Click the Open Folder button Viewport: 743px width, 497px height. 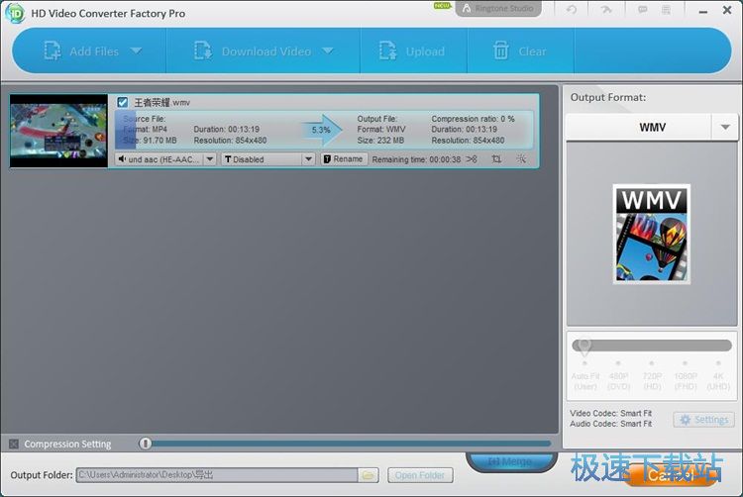[420, 475]
